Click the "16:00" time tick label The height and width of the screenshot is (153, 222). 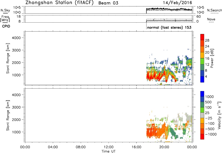pyautogui.click(x=136, y=147)
